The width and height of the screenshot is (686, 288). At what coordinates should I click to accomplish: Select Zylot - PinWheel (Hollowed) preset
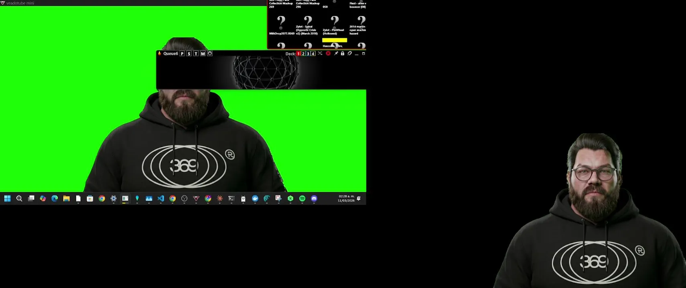point(334,25)
